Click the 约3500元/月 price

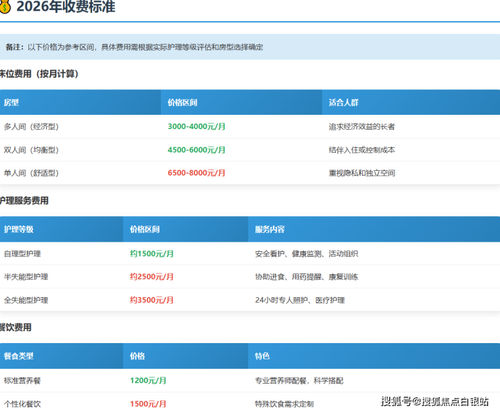tap(152, 300)
